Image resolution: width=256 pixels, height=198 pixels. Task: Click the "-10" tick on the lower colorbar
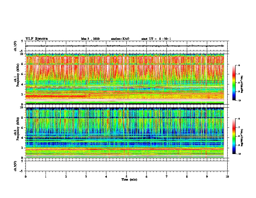click(239, 154)
